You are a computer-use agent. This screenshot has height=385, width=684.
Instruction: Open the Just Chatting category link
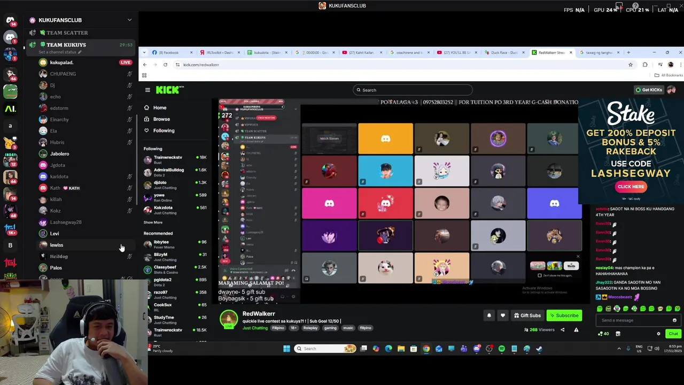click(255, 328)
